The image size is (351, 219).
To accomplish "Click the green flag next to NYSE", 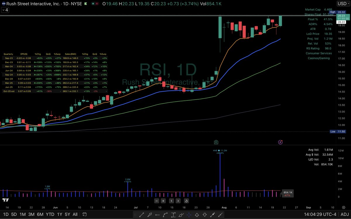I will [x=86, y=4].
